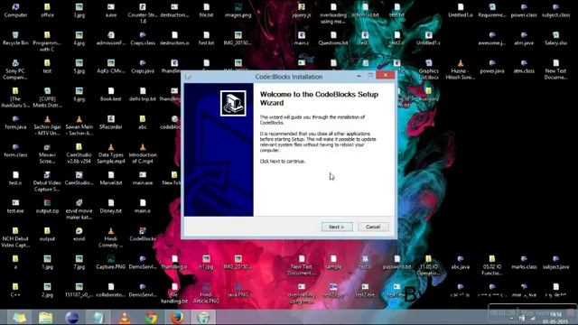Select the Data Types Sample.mp4 file
Image resolution: width=578 pixels, height=325 pixels.
pyautogui.click(x=111, y=153)
